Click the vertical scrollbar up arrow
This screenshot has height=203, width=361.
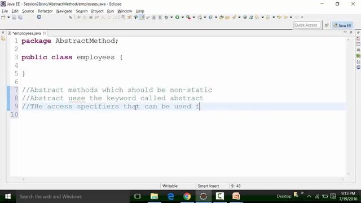tap(349, 40)
